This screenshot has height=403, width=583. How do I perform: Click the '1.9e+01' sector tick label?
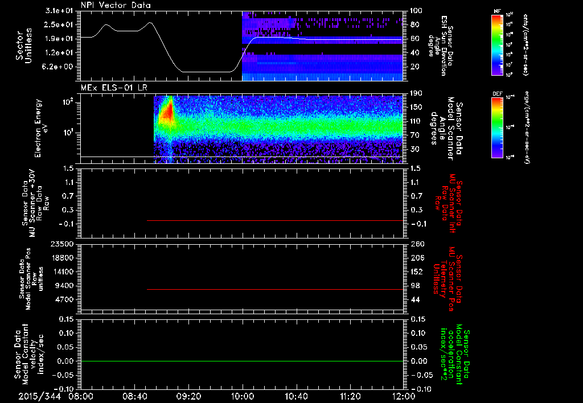59,39
